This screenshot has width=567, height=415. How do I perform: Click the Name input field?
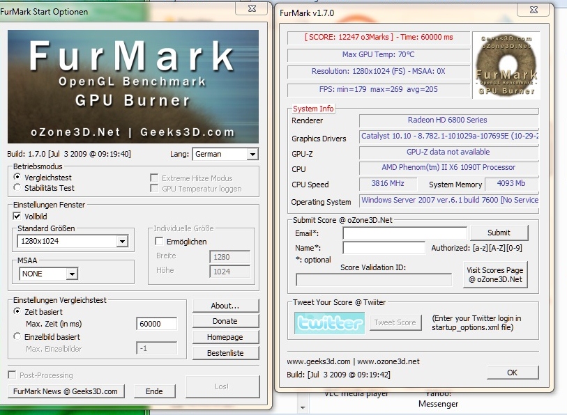click(384, 248)
